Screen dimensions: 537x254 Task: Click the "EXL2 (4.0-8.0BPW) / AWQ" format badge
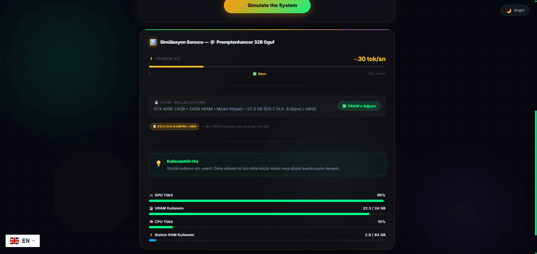[174, 126]
